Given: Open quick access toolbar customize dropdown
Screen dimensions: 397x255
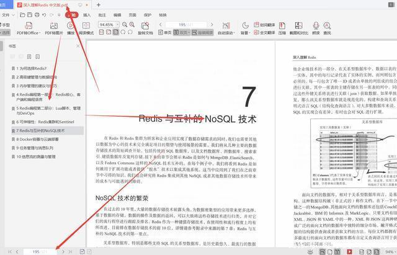Looking at the screenshot, I should [59, 15].
